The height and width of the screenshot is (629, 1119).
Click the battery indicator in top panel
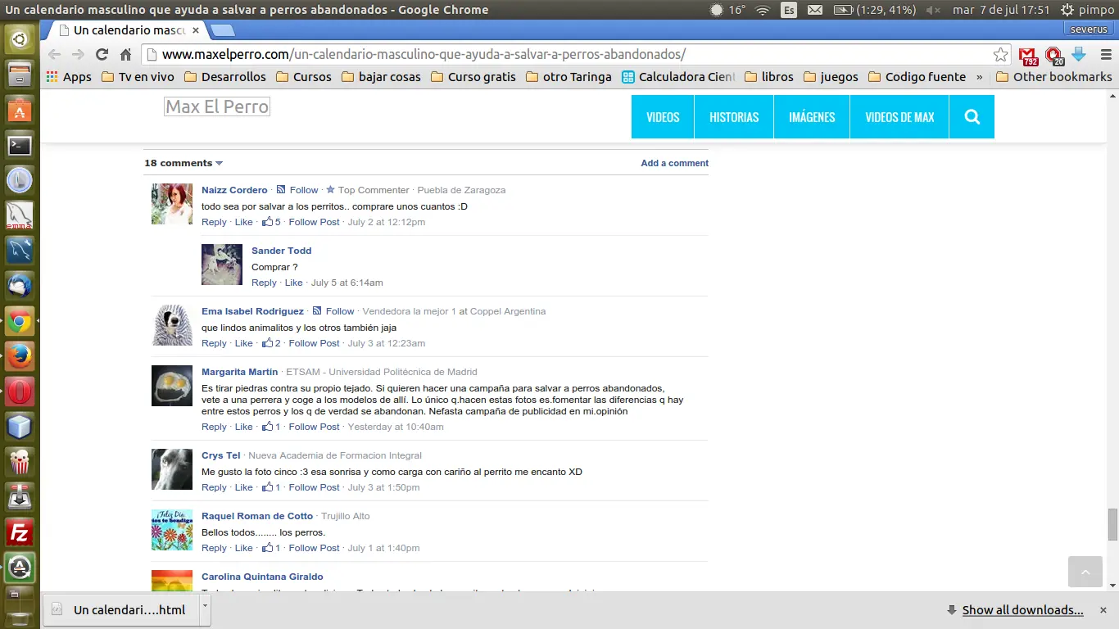coord(874,10)
